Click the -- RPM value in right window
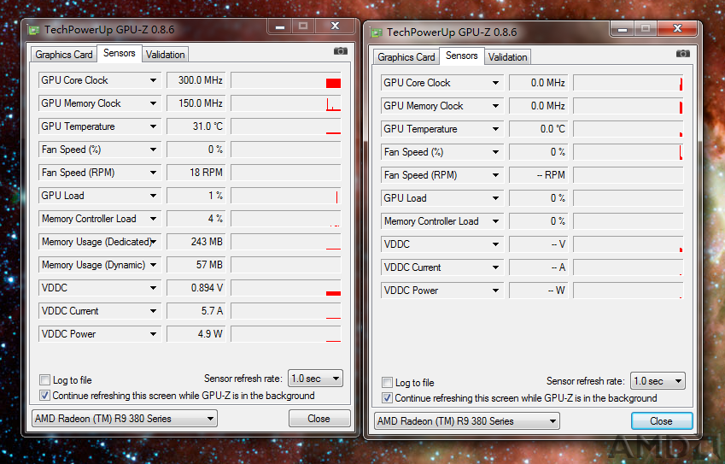The image size is (725, 464). [x=539, y=175]
